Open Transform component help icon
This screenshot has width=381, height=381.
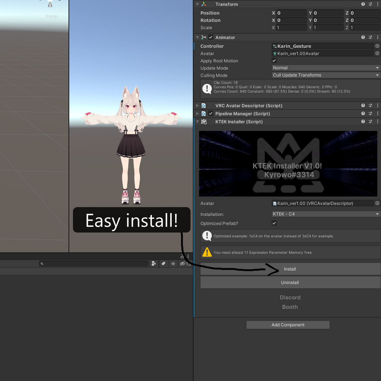(363, 4)
